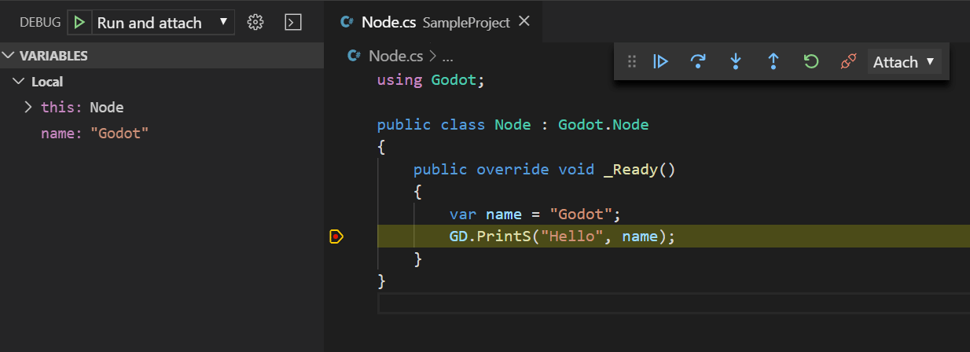
Task: Toggle the breakpoint on GD.PrintS line
Action: [x=336, y=236]
